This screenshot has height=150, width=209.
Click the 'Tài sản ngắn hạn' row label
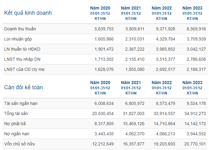(x=21, y=103)
